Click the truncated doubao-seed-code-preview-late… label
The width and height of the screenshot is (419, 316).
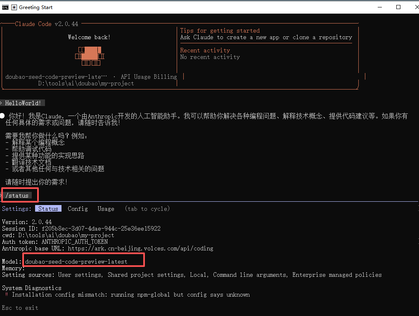(x=56, y=77)
